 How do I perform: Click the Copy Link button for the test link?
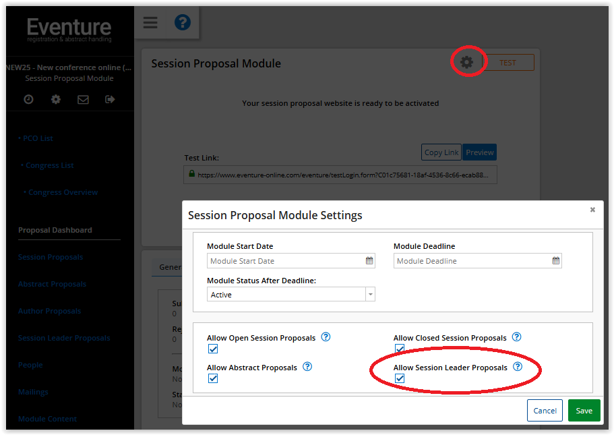tap(441, 152)
